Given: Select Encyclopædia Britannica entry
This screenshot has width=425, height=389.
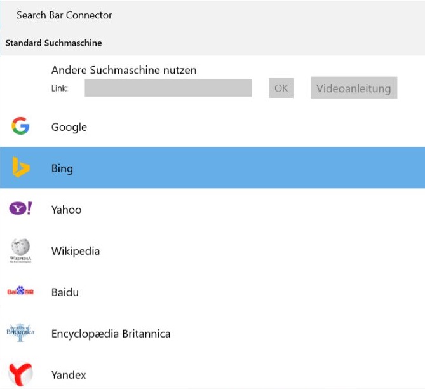Looking at the screenshot, I should point(212,333).
